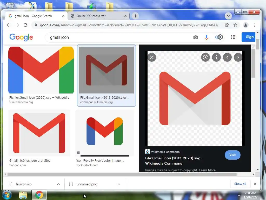Open the Google apps grid
Image resolution: width=266 pixels, height=200 pixels.
click(x=233, y=37)
